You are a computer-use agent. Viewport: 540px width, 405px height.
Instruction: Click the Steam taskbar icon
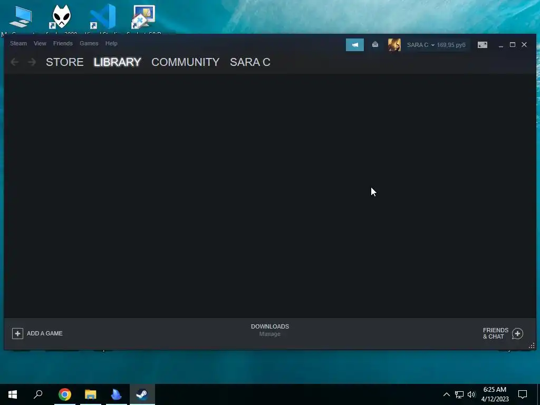pos(142,394)
